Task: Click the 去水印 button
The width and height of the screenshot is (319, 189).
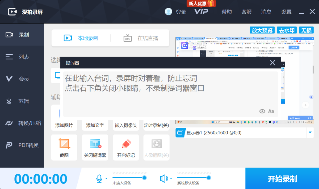Action: tap(287, 30)
